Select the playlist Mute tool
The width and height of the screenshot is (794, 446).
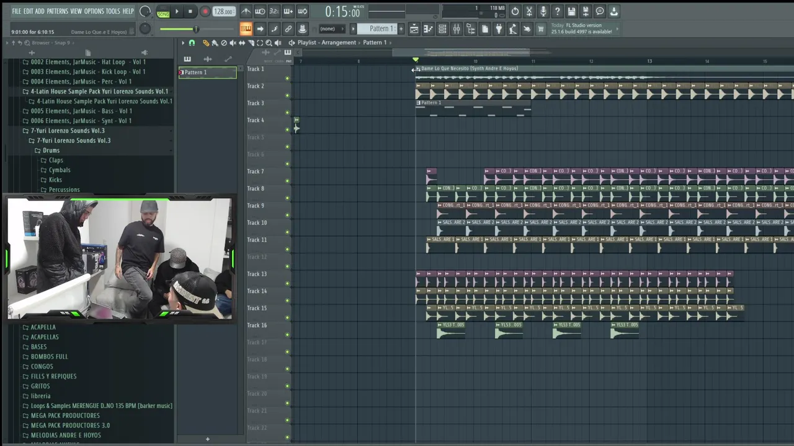click(233, 43)
